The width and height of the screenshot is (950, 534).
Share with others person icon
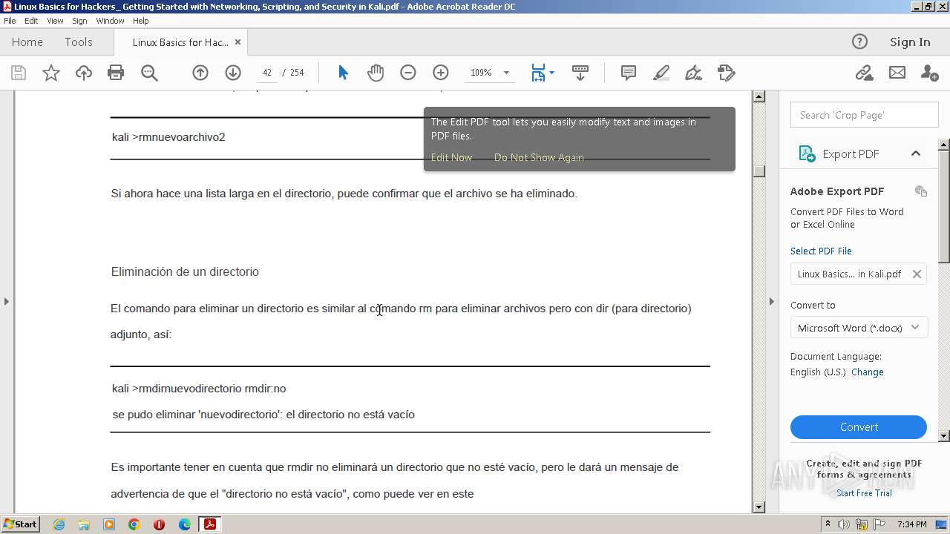click(929, 73)
